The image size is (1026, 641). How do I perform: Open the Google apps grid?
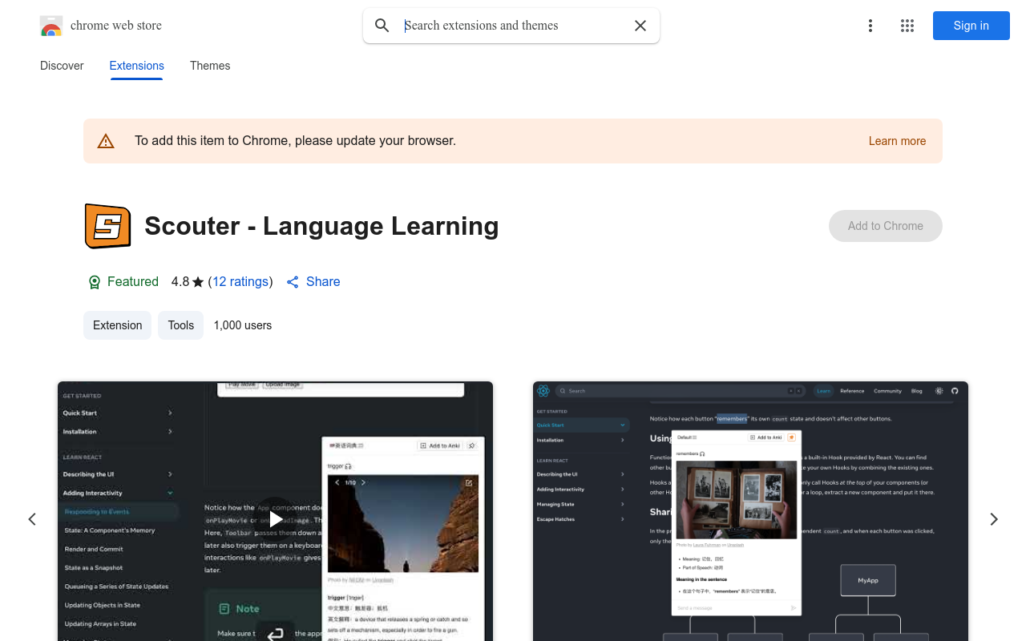[907, 26]
